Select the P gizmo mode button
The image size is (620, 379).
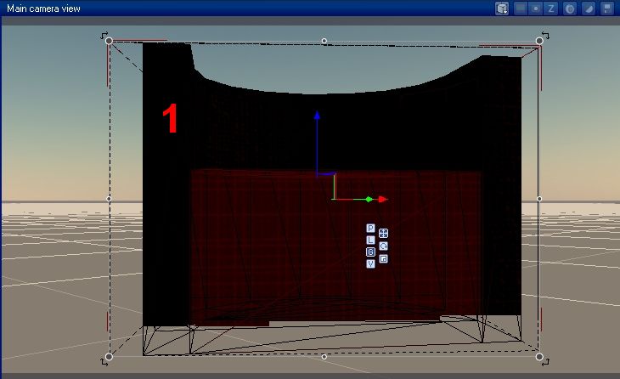pos(370,229)
